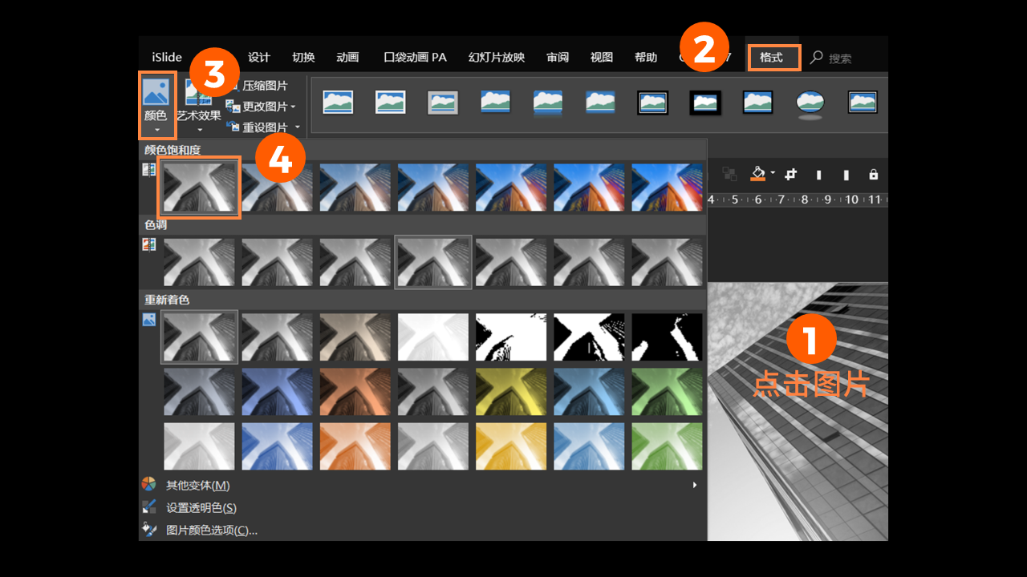1027x577 pixels.
Task: Click the 颜色饱和度 section icon
Action: [x=149, y=170]
